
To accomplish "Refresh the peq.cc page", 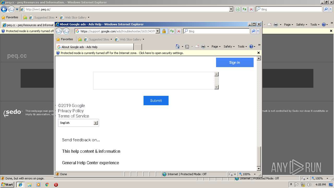I will click(244, 9).
